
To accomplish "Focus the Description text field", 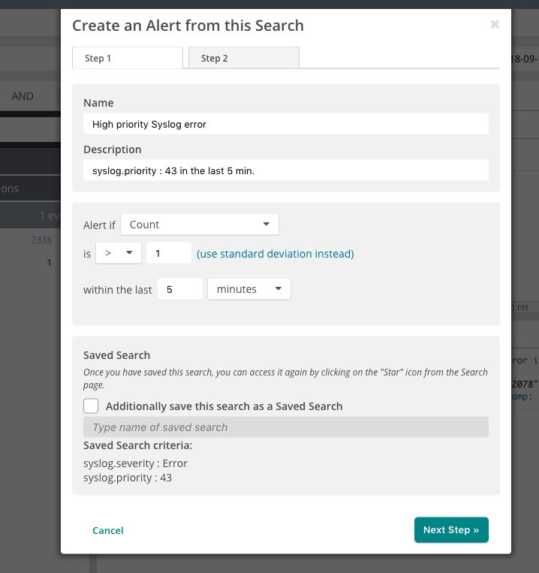I will click(x=285, y=170).
